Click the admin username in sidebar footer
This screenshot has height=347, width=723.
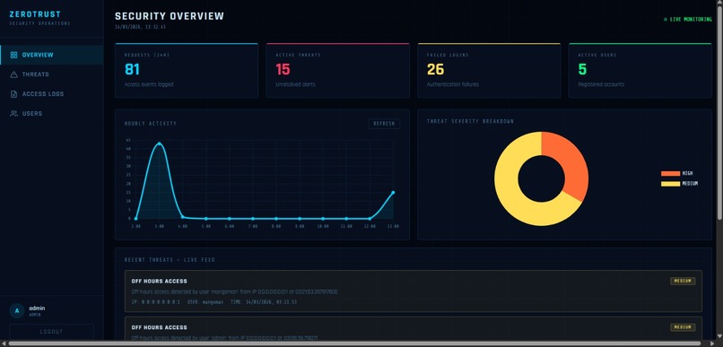click(x=37, y=308)
